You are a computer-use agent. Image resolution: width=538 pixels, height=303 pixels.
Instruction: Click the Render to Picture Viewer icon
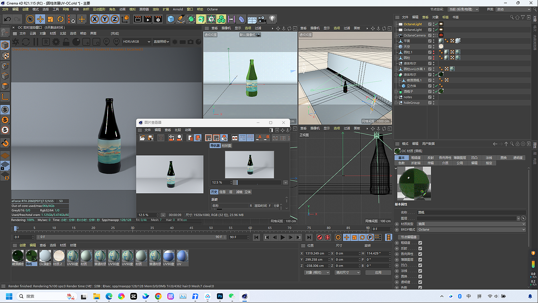pos(148,19)
